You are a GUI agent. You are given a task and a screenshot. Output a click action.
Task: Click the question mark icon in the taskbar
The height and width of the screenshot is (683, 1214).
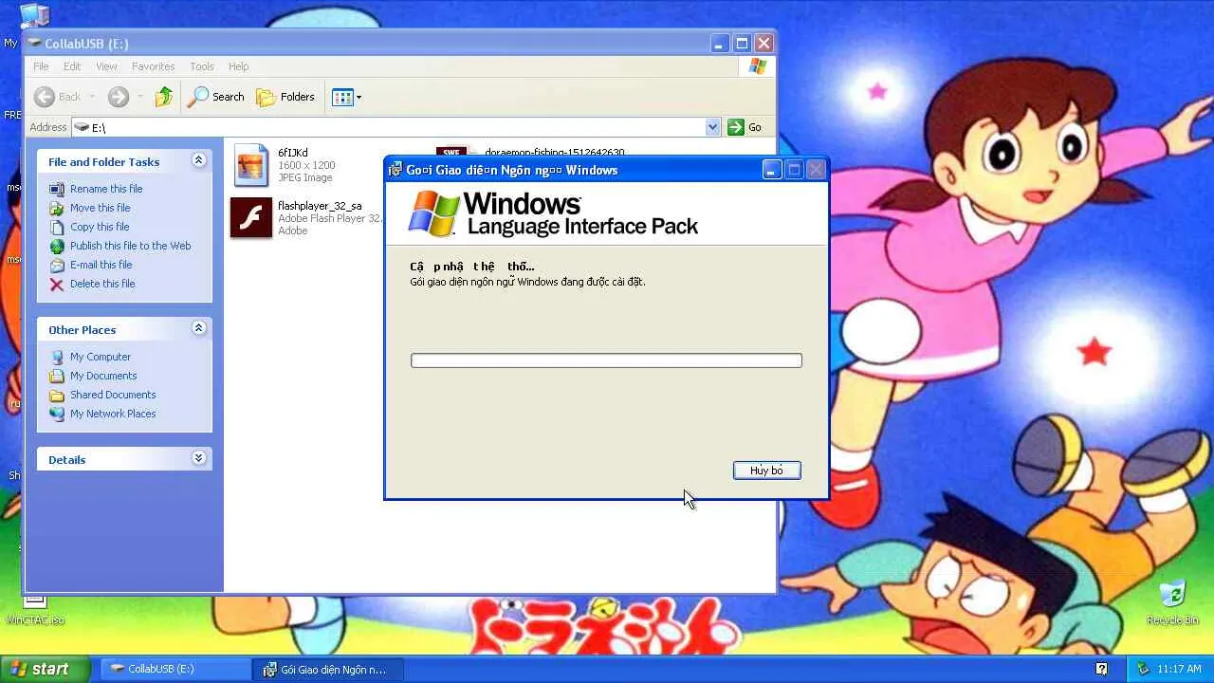[x=1102, y=669]
